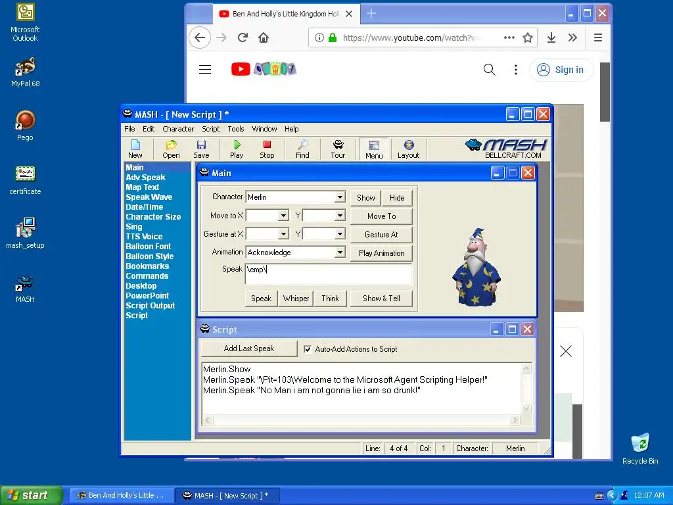Select the Recycle Bin icon
The image size is (673, 505).
click(640, 449)
